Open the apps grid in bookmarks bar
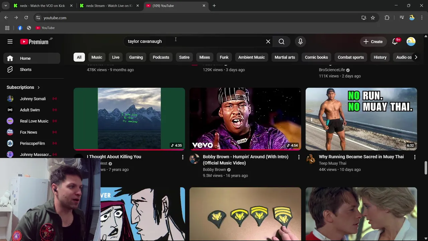428x241 pixels. 7,28
